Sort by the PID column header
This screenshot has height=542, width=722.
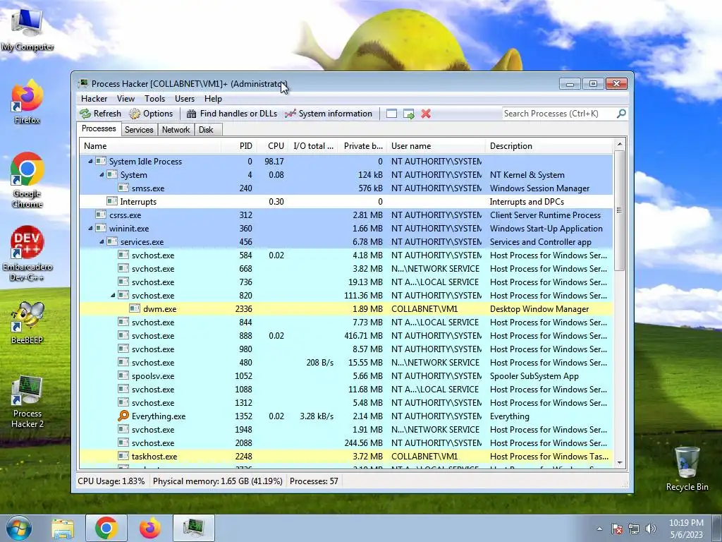coord(239,146)
